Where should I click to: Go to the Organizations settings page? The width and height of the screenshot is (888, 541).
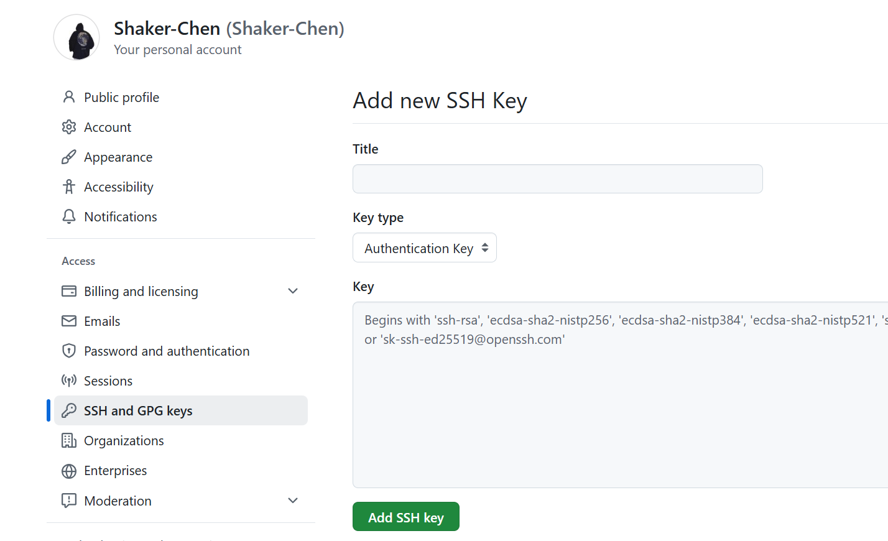(124, 441)
